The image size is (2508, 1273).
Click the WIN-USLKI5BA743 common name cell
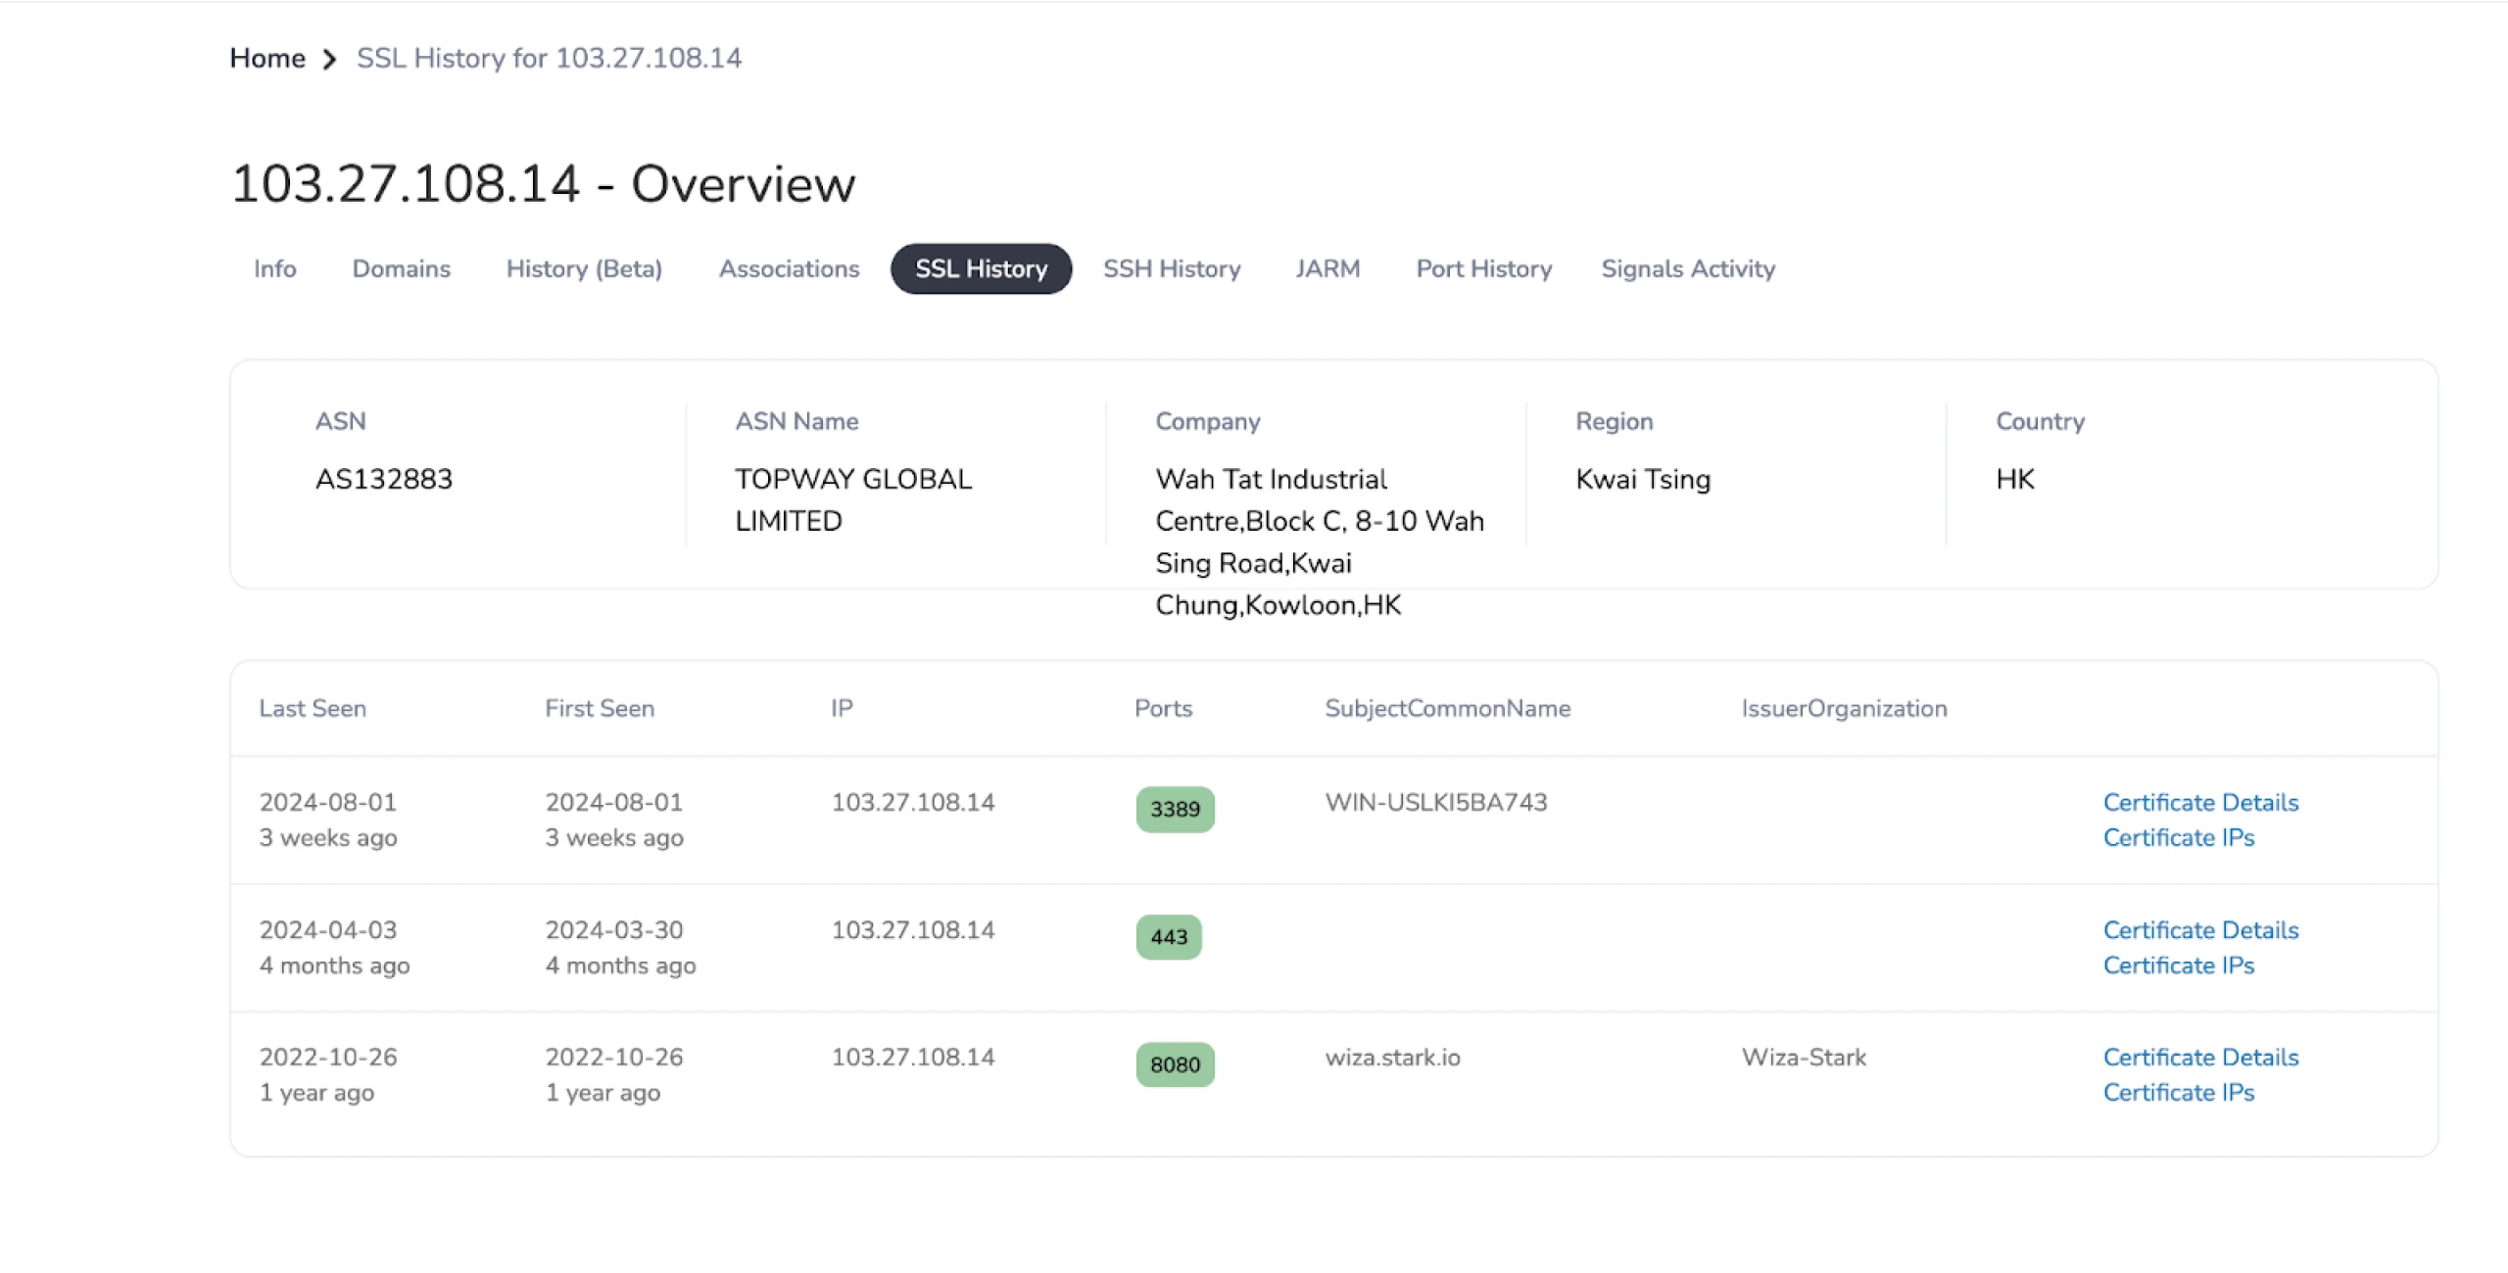coord(1436,803)
